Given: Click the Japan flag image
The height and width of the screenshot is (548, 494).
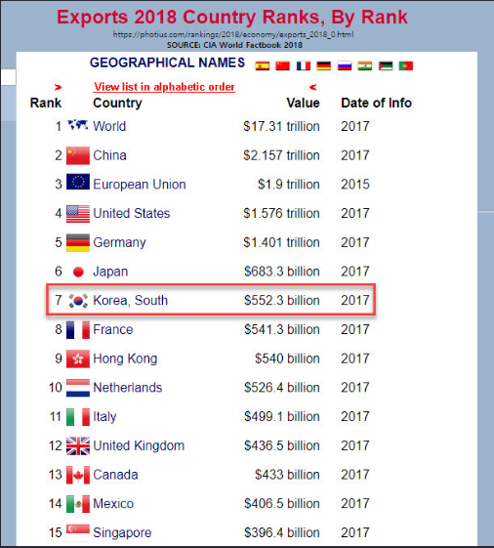Looking at the screenshot, I should click(x=78, y=272).
